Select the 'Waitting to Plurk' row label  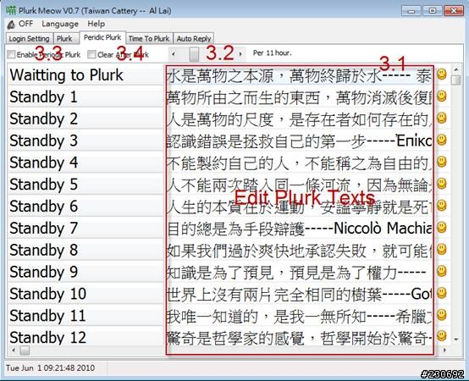pos(66,75)
